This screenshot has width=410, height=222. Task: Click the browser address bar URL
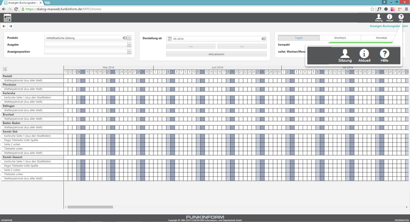point(63,9)
